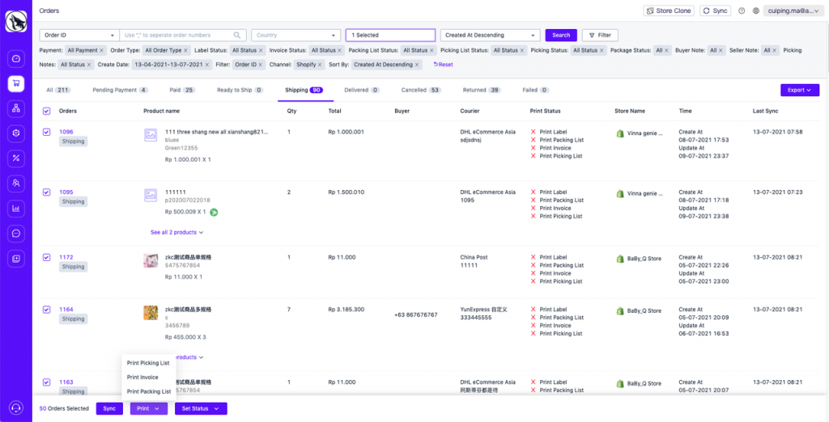Open the add-plus sidebar icon
829x422 pixels.
(16, 258)
